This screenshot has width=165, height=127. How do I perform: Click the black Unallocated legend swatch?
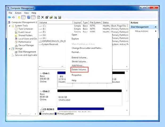tap(40, 114)
